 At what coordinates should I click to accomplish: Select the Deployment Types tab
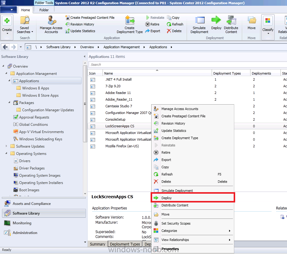(x=125, y=244)
